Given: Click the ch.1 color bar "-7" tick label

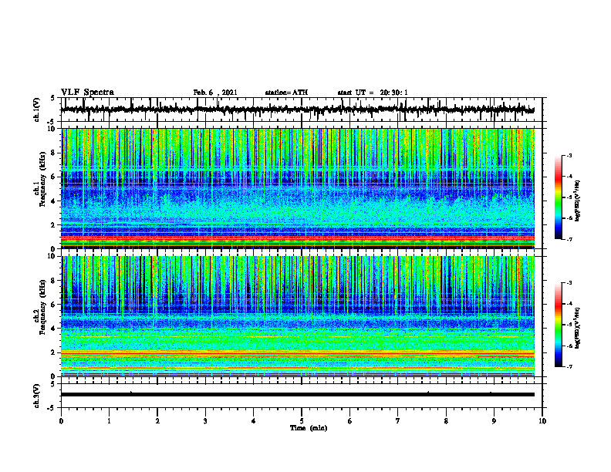Looking at the screenshot, I should coord(569,239).
